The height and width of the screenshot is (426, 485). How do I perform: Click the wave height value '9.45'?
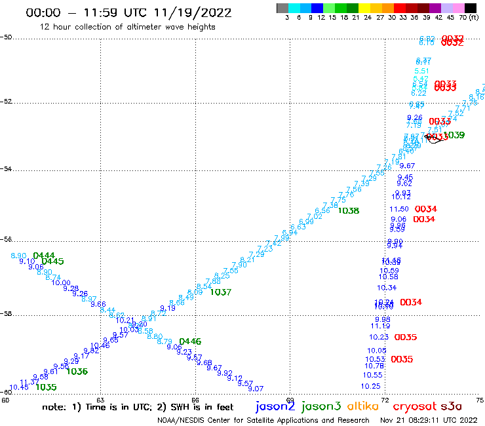tap(405, 178)
